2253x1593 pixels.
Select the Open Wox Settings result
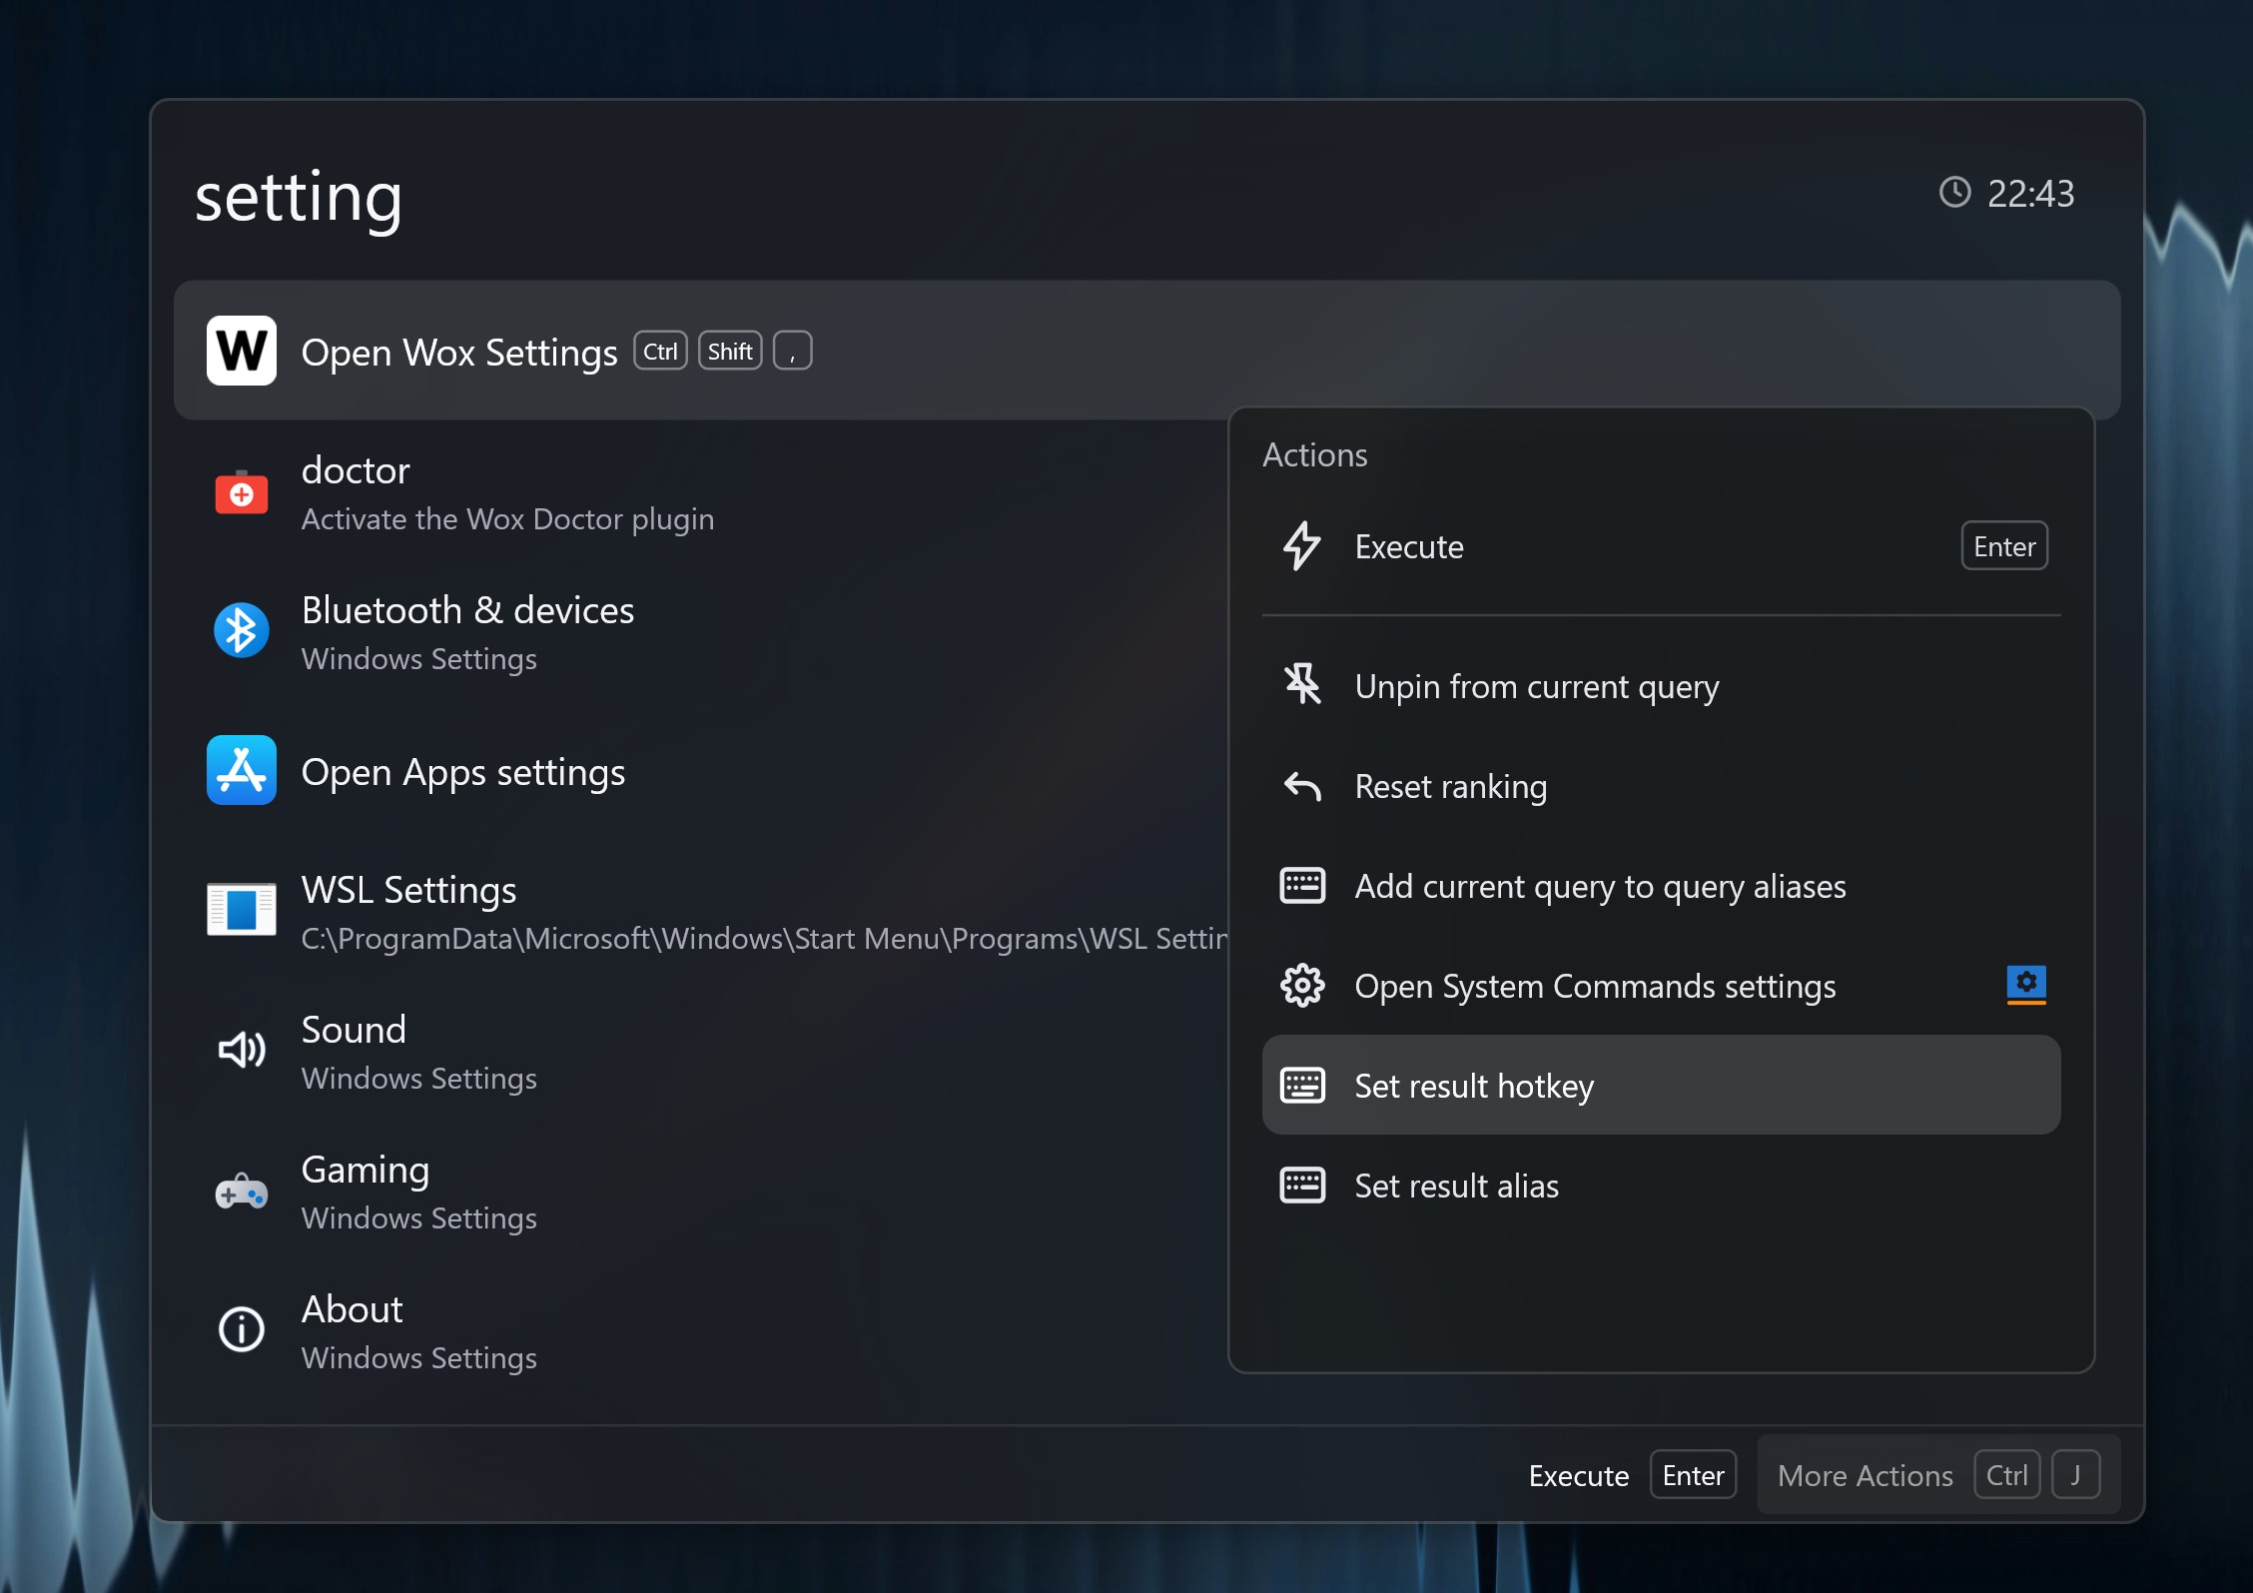point(1146,351)
